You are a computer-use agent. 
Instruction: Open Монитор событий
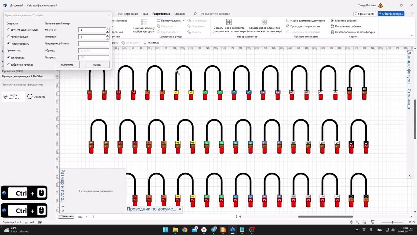344,21
